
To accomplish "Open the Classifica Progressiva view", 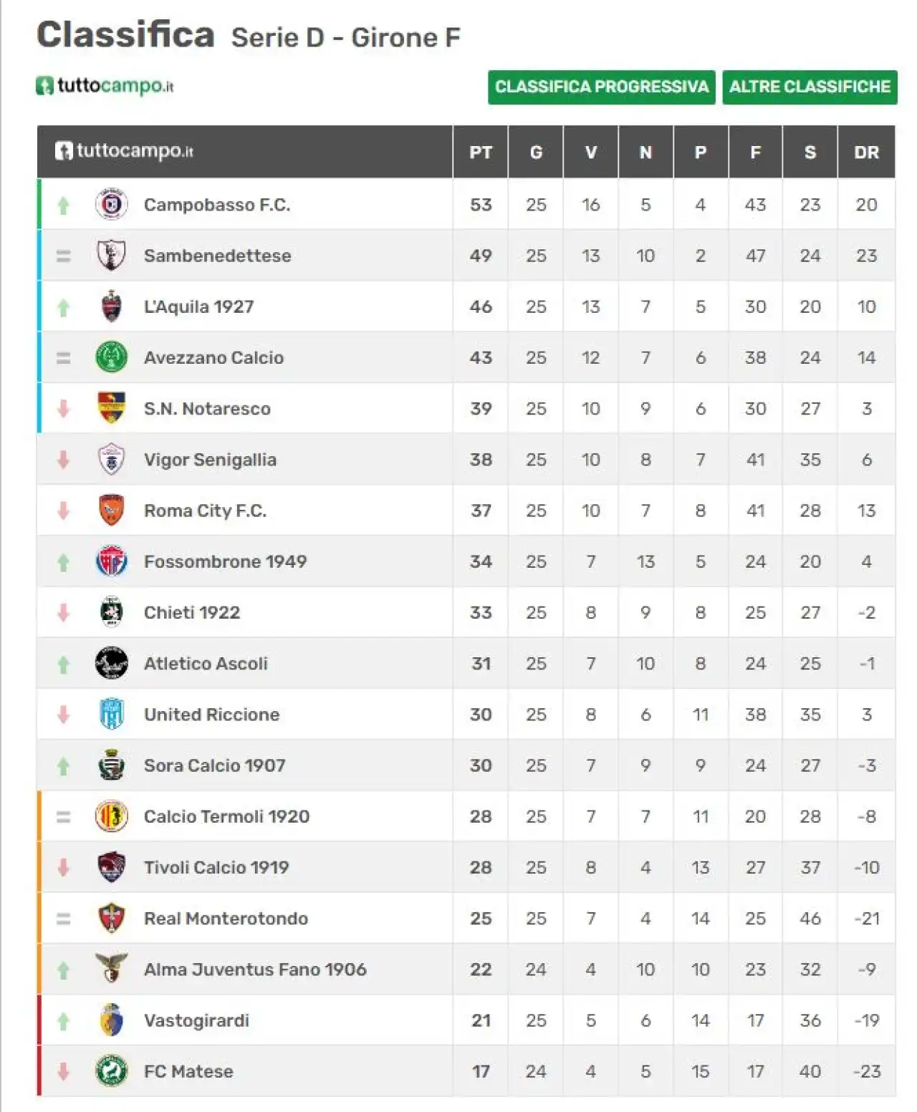I will point(602,87).
